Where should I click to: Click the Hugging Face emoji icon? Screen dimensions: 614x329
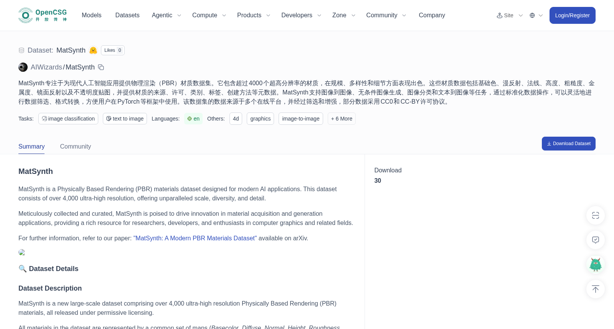point(93,50)
